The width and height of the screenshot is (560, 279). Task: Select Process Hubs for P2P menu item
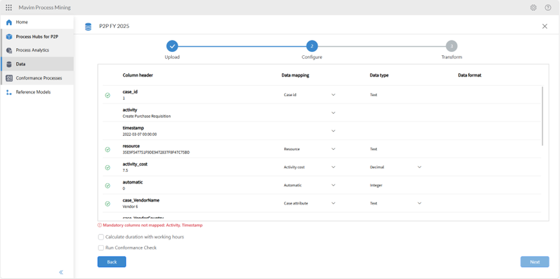point(37,37)
